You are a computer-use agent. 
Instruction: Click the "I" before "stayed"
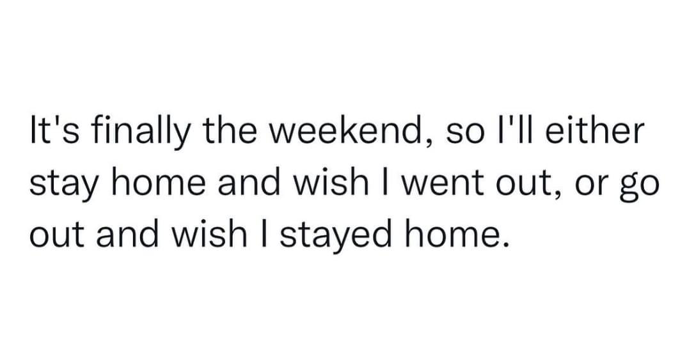click(271, 233)
